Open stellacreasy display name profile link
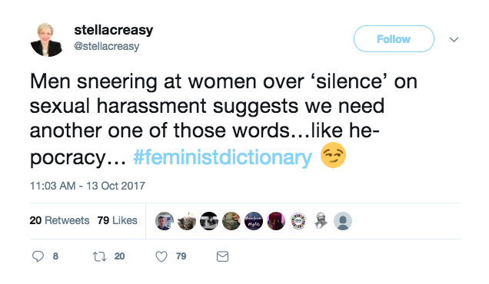Viewport: 489px width, 284px height. tap(114, 30)
